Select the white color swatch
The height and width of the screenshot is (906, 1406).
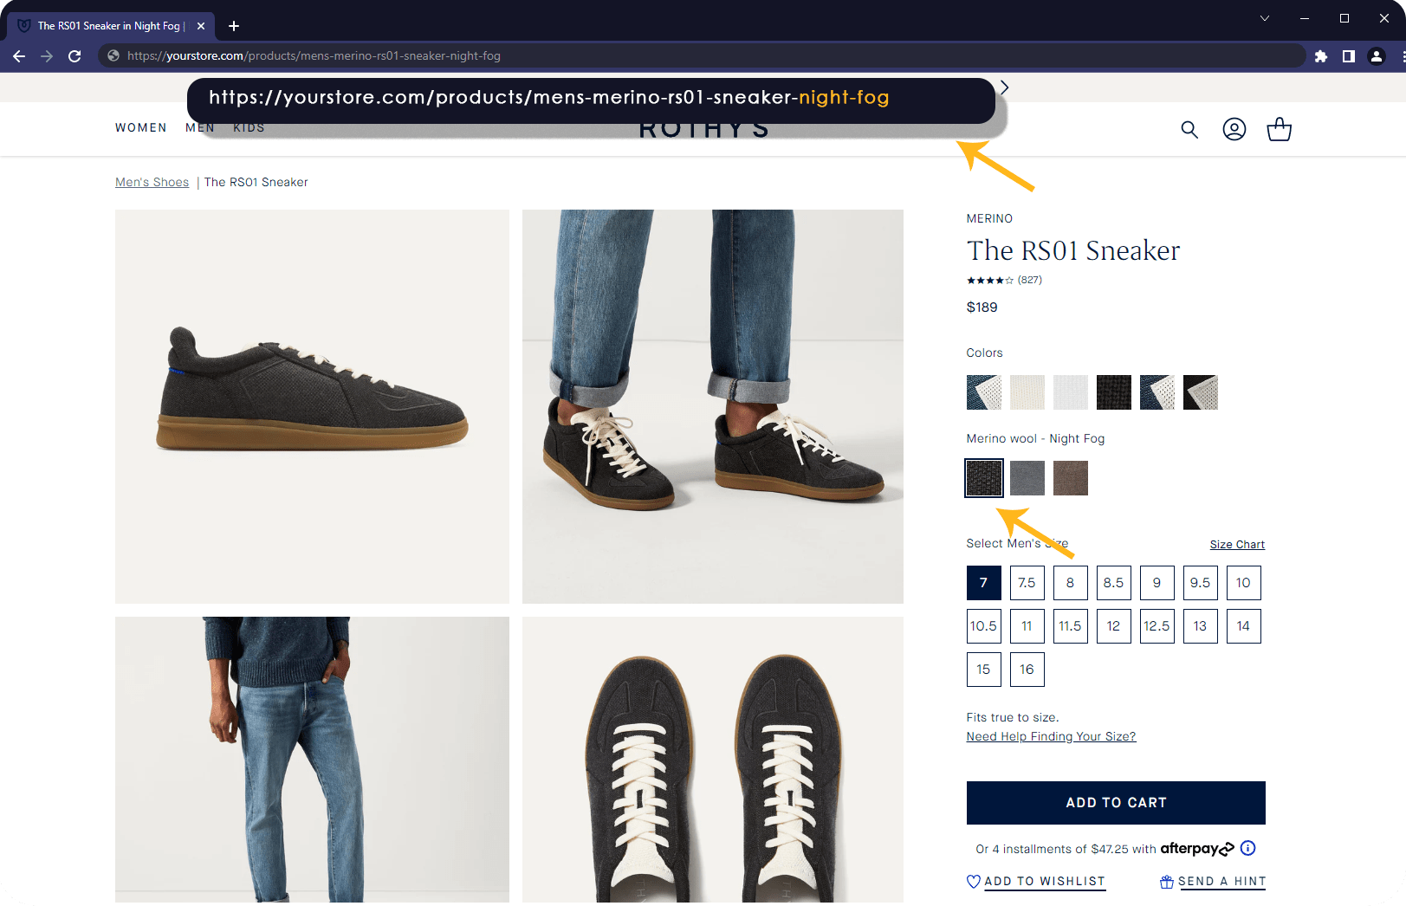click(x=1071, y=392)
